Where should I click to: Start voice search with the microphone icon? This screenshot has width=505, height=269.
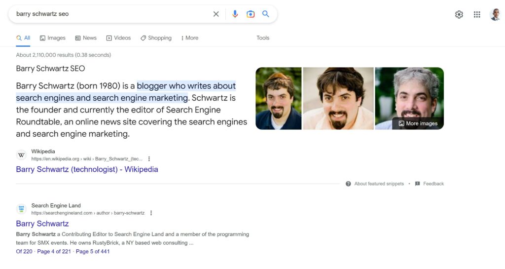(235, 14)
